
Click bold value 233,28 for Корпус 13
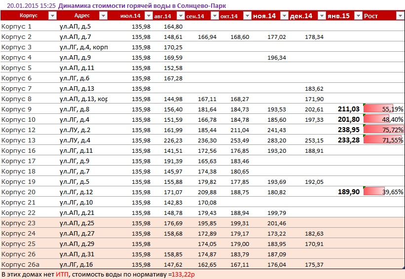[349, 140]
